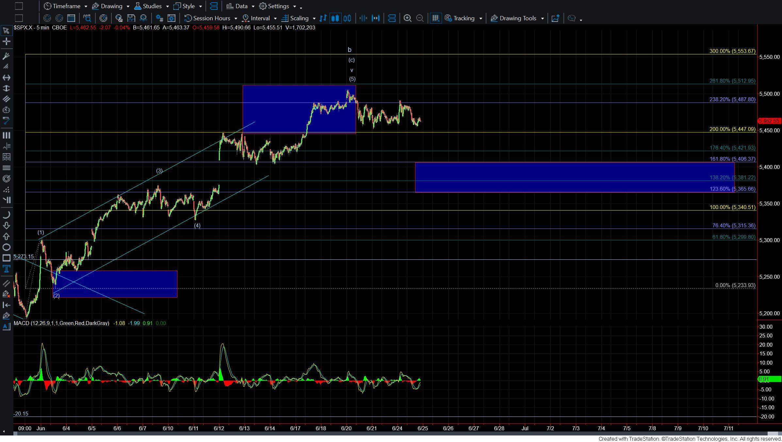The width and height of the screenshot is (782, 442).
Task: Open the chart calendar window icon
Action: (71, 18)
